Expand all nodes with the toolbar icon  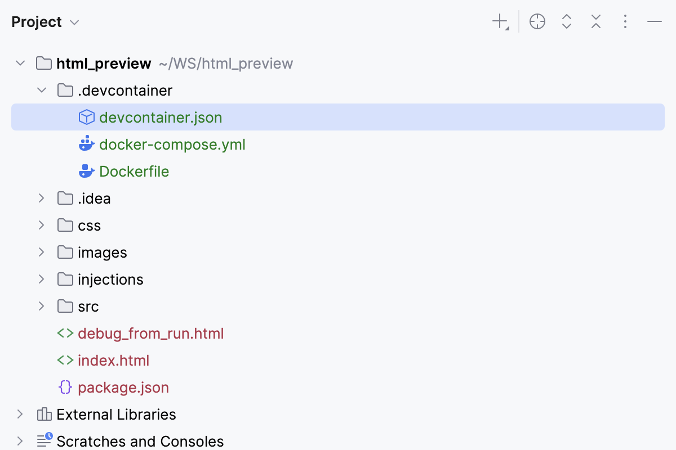coord(566,21)
